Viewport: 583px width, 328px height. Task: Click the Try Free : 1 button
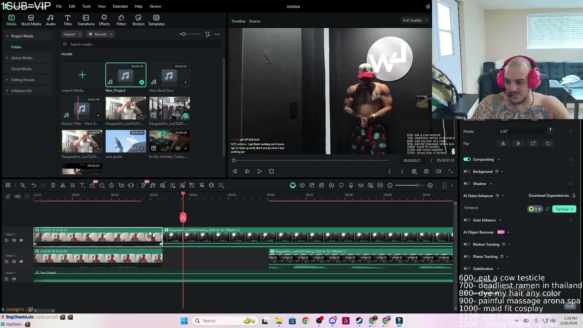point(564,209)
